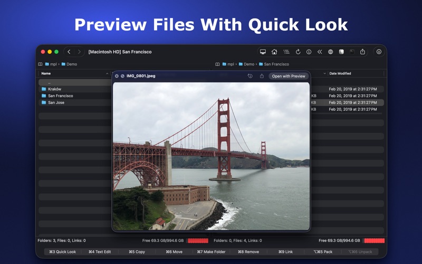Click left panel 'Free 69.3 GB/994.6 GB' text
Viewport: 422px width, 264px height.
[163, 241]
